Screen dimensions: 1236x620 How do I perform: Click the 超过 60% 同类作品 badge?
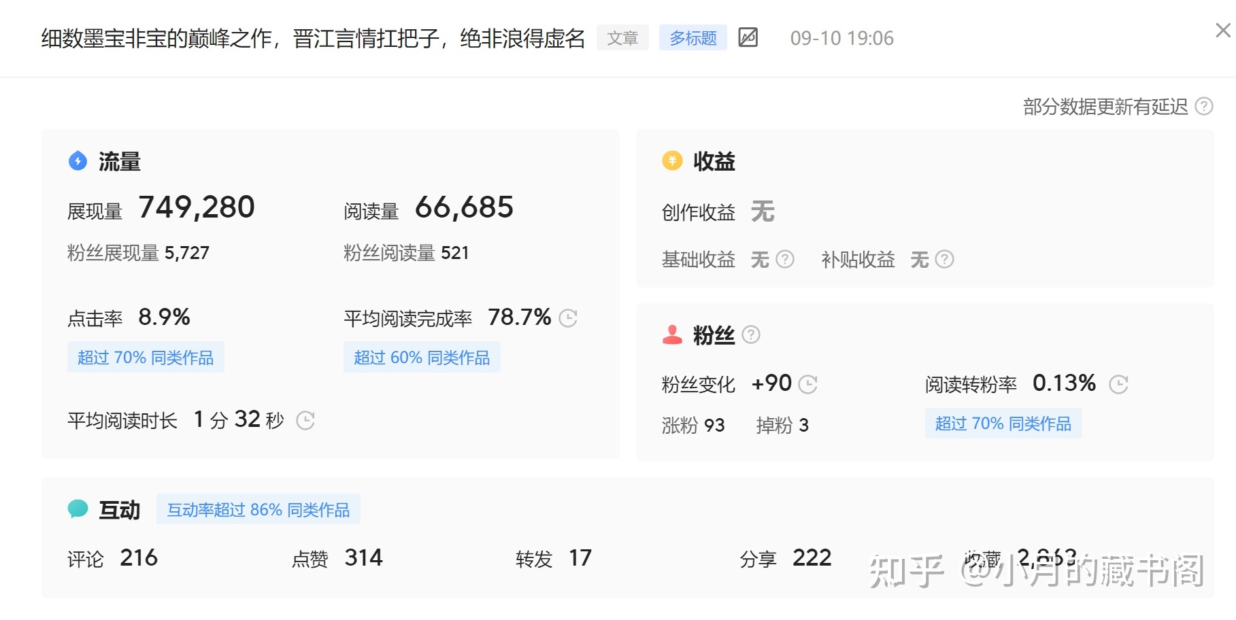point(422,358)
